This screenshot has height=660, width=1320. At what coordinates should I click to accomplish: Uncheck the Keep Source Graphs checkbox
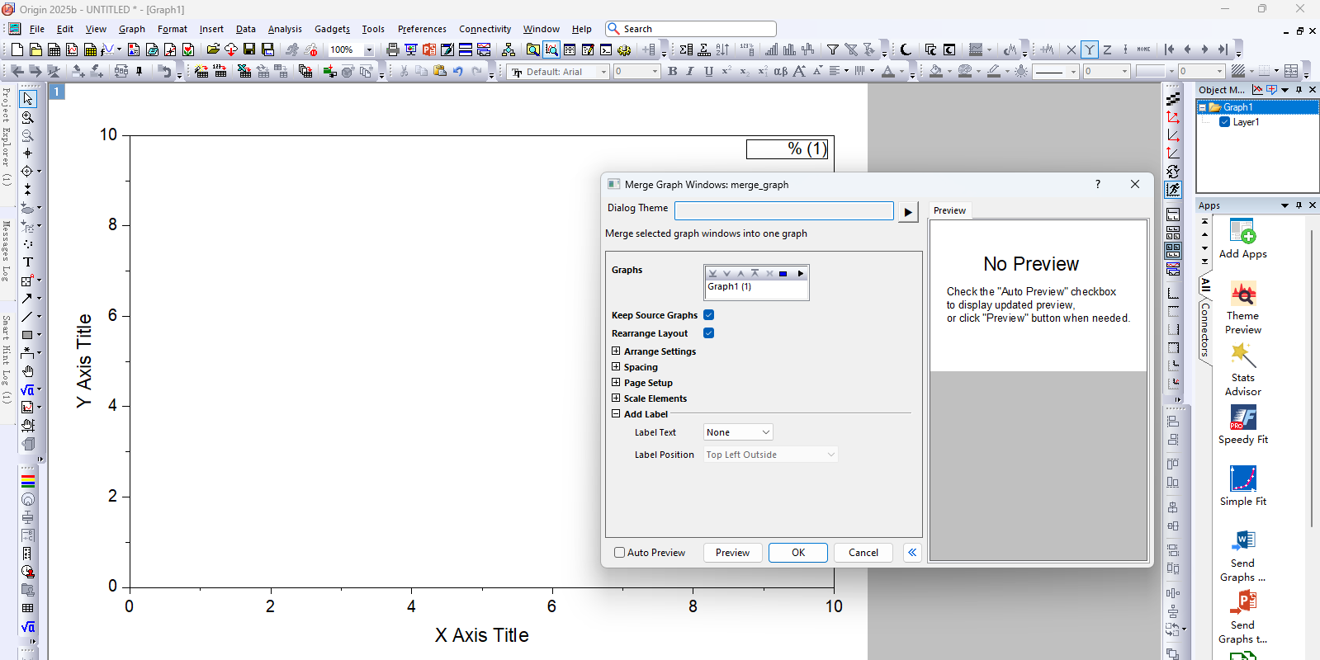[708, 315]
